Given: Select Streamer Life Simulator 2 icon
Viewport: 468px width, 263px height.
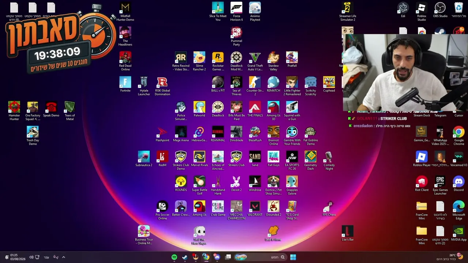Looking at the screenshot, I should coord(347,12).
